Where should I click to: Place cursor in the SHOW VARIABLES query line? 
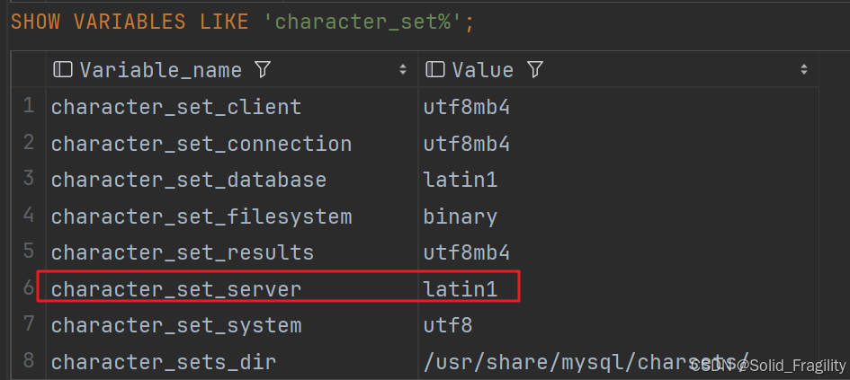242,22
